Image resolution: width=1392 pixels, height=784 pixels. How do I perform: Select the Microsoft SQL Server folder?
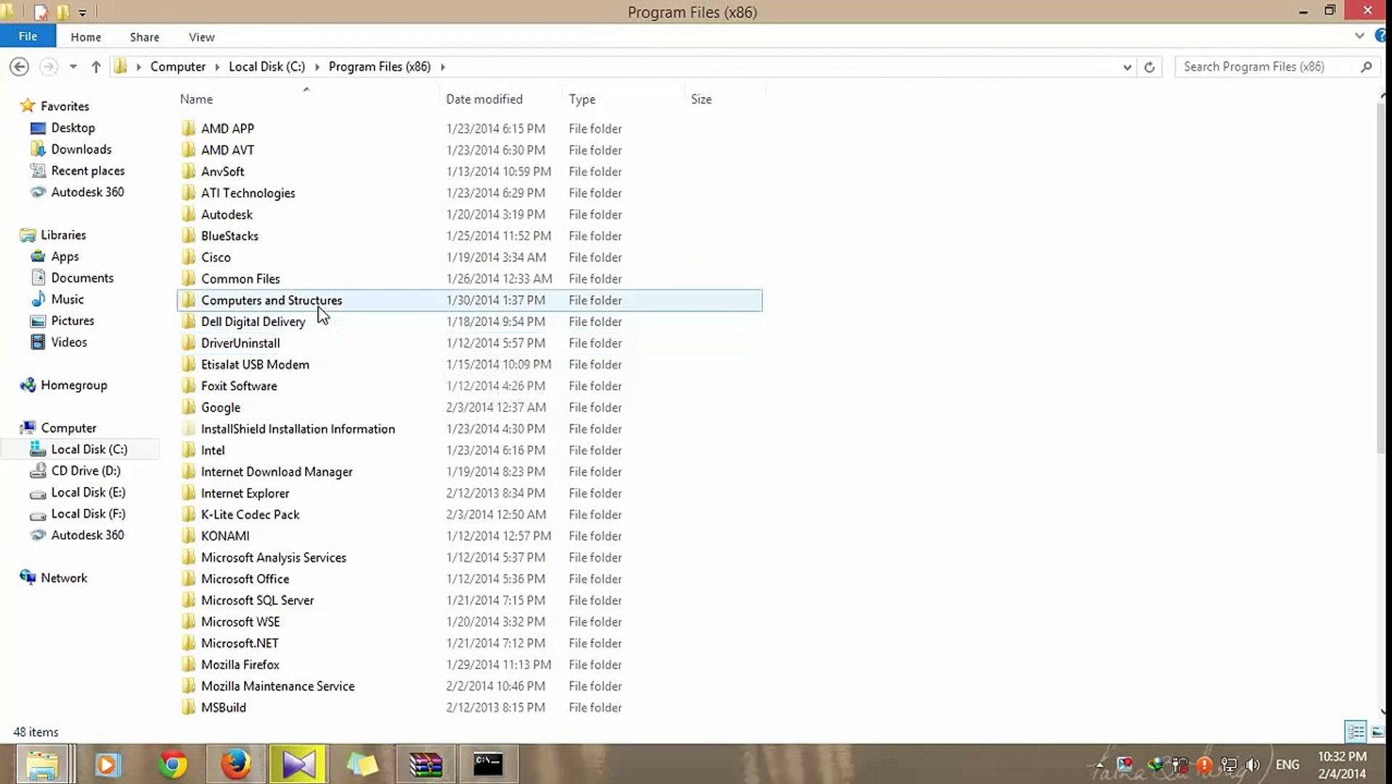(x=469, y=600)
